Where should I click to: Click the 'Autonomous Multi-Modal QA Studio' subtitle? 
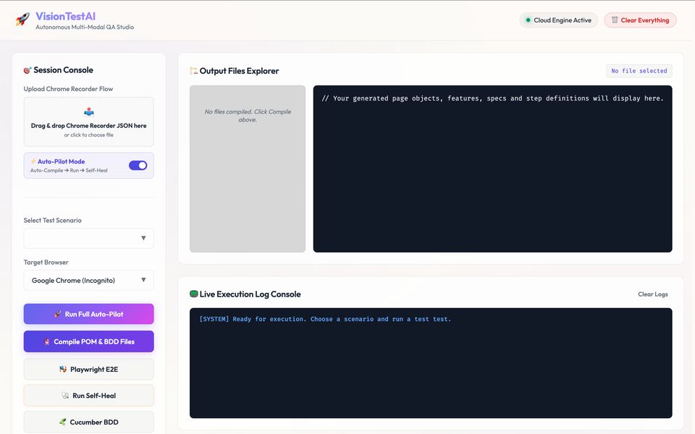(x=85, y=27)
